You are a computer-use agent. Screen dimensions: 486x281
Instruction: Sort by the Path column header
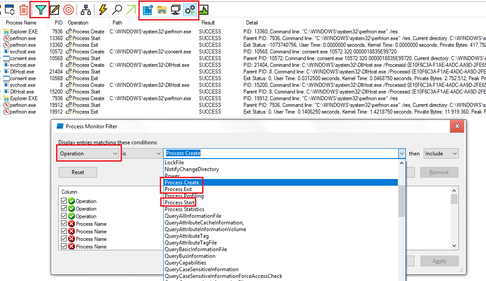point(117,23)
